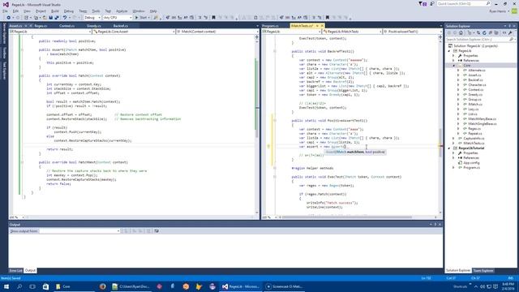Open the Ryan Harris account dropdown

500,11
